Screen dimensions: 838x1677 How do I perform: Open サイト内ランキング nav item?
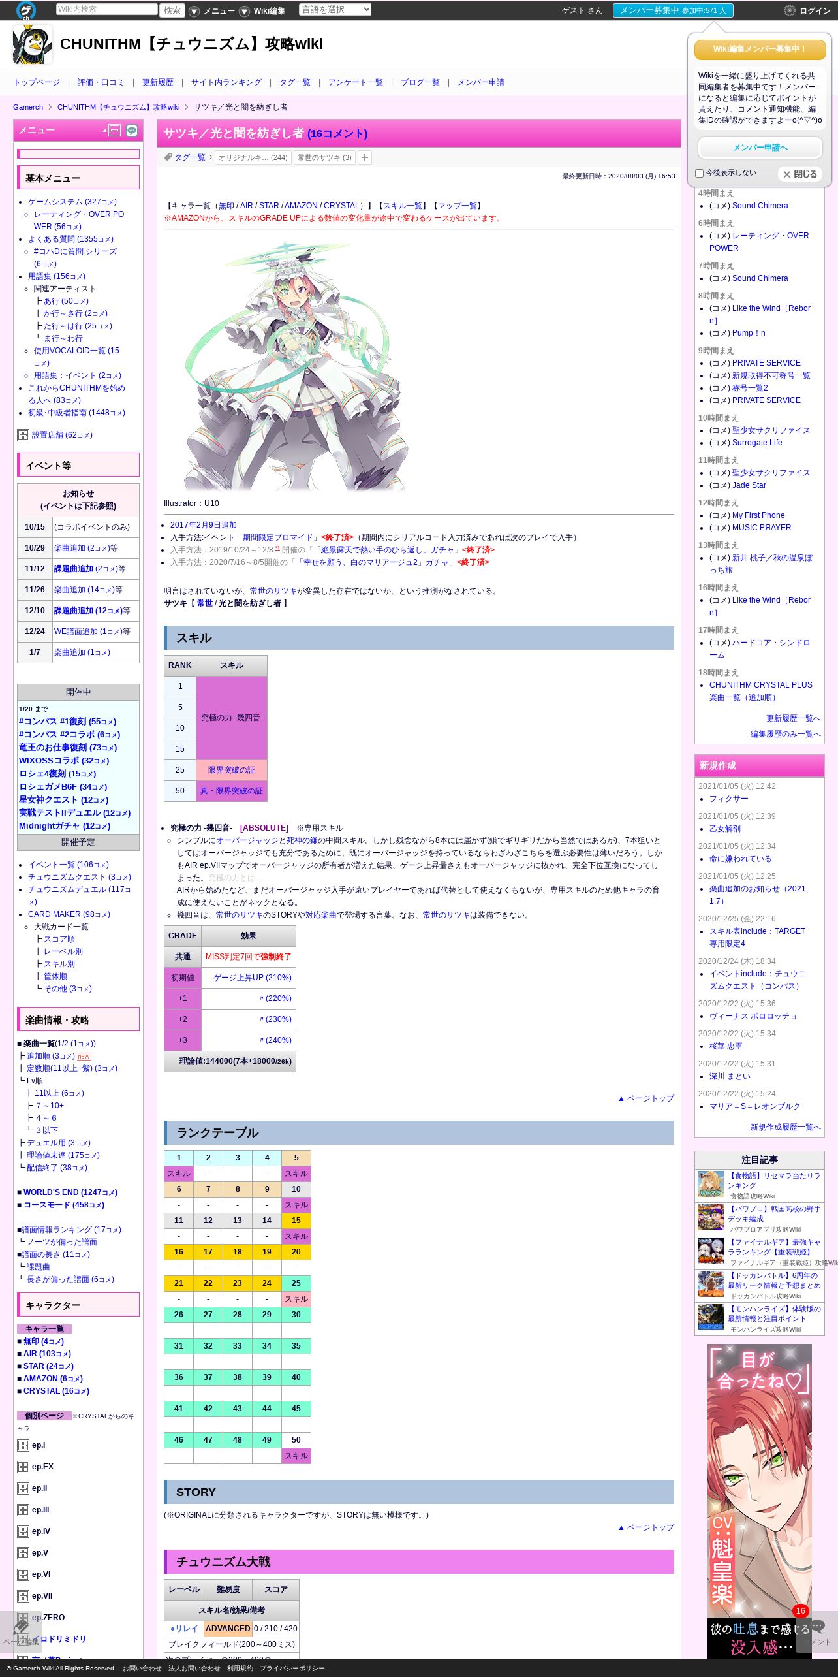pyautogui.click(x=226, y=82)
